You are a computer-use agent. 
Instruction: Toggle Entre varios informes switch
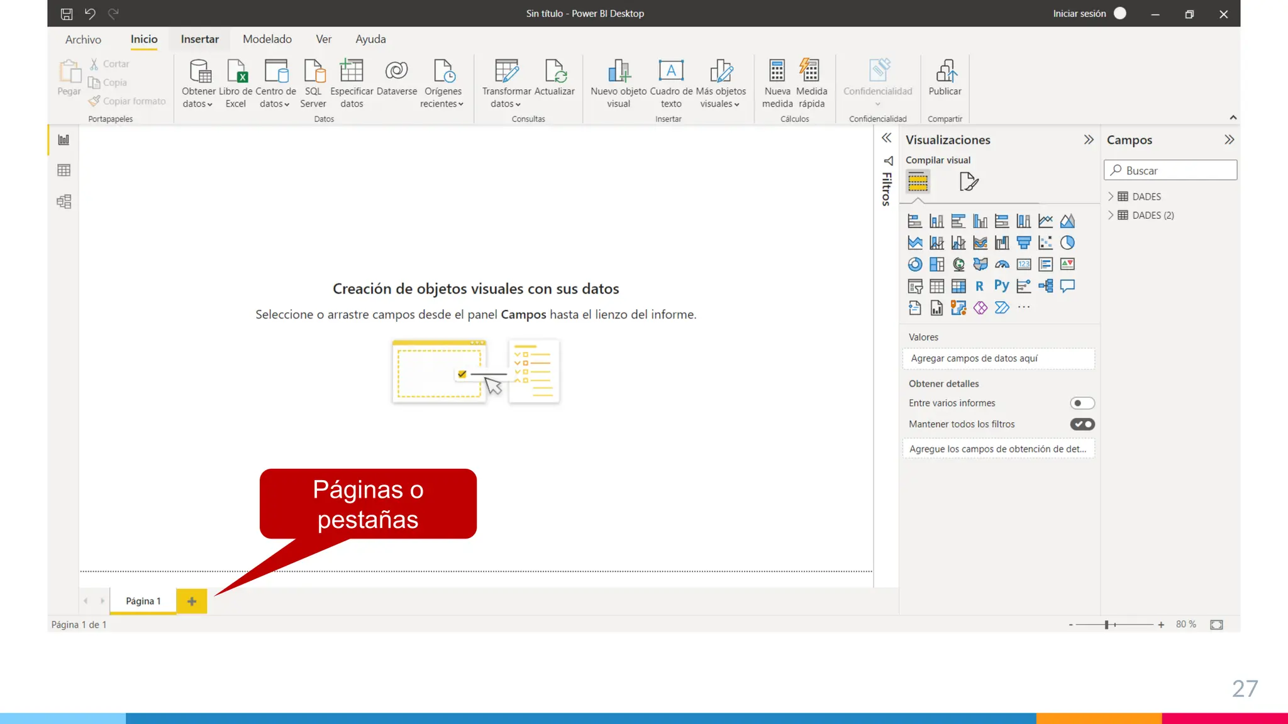(x=1082, y=403)
